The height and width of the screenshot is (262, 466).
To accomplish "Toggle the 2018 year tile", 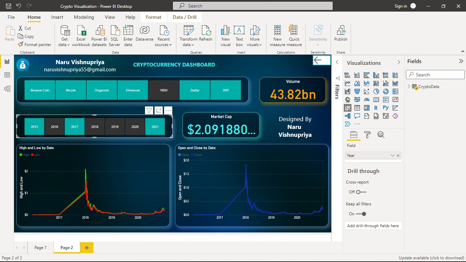I will click(x=95, y=127).
